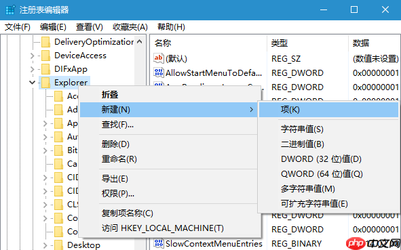Select DWORD (32 位)值(D) in submenu
Viewport: 401px width, 250px height.
pos(329,159)
